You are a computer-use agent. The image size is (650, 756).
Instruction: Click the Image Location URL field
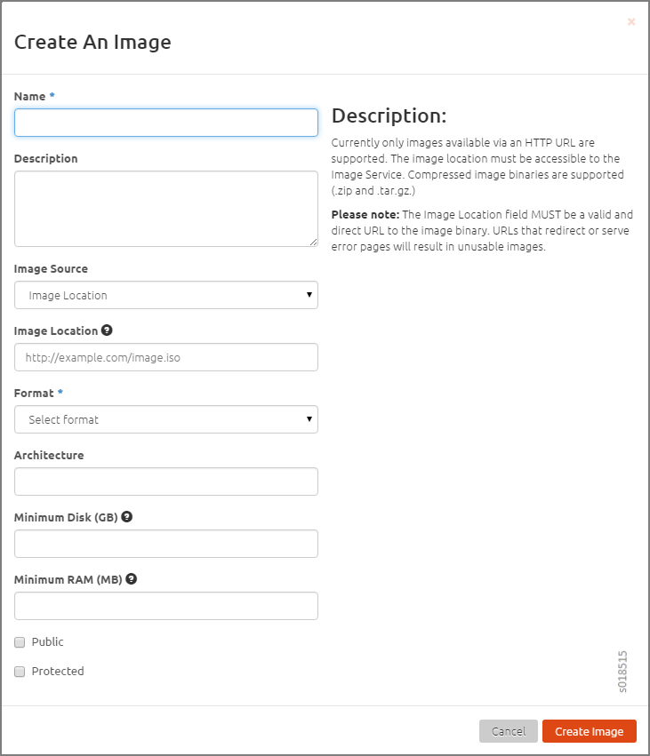tap(166, 357)
